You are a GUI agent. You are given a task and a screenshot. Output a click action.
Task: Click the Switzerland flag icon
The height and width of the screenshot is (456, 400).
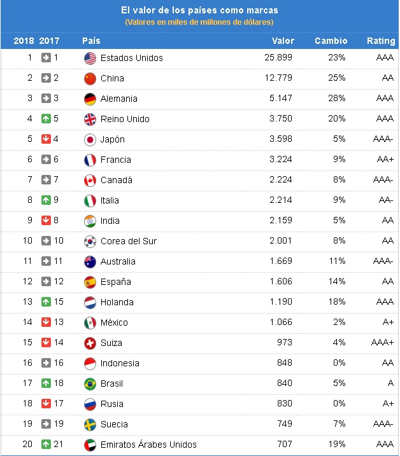(90, 343)
